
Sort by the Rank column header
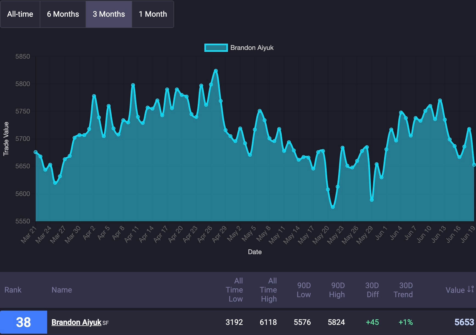coord(13,290)
